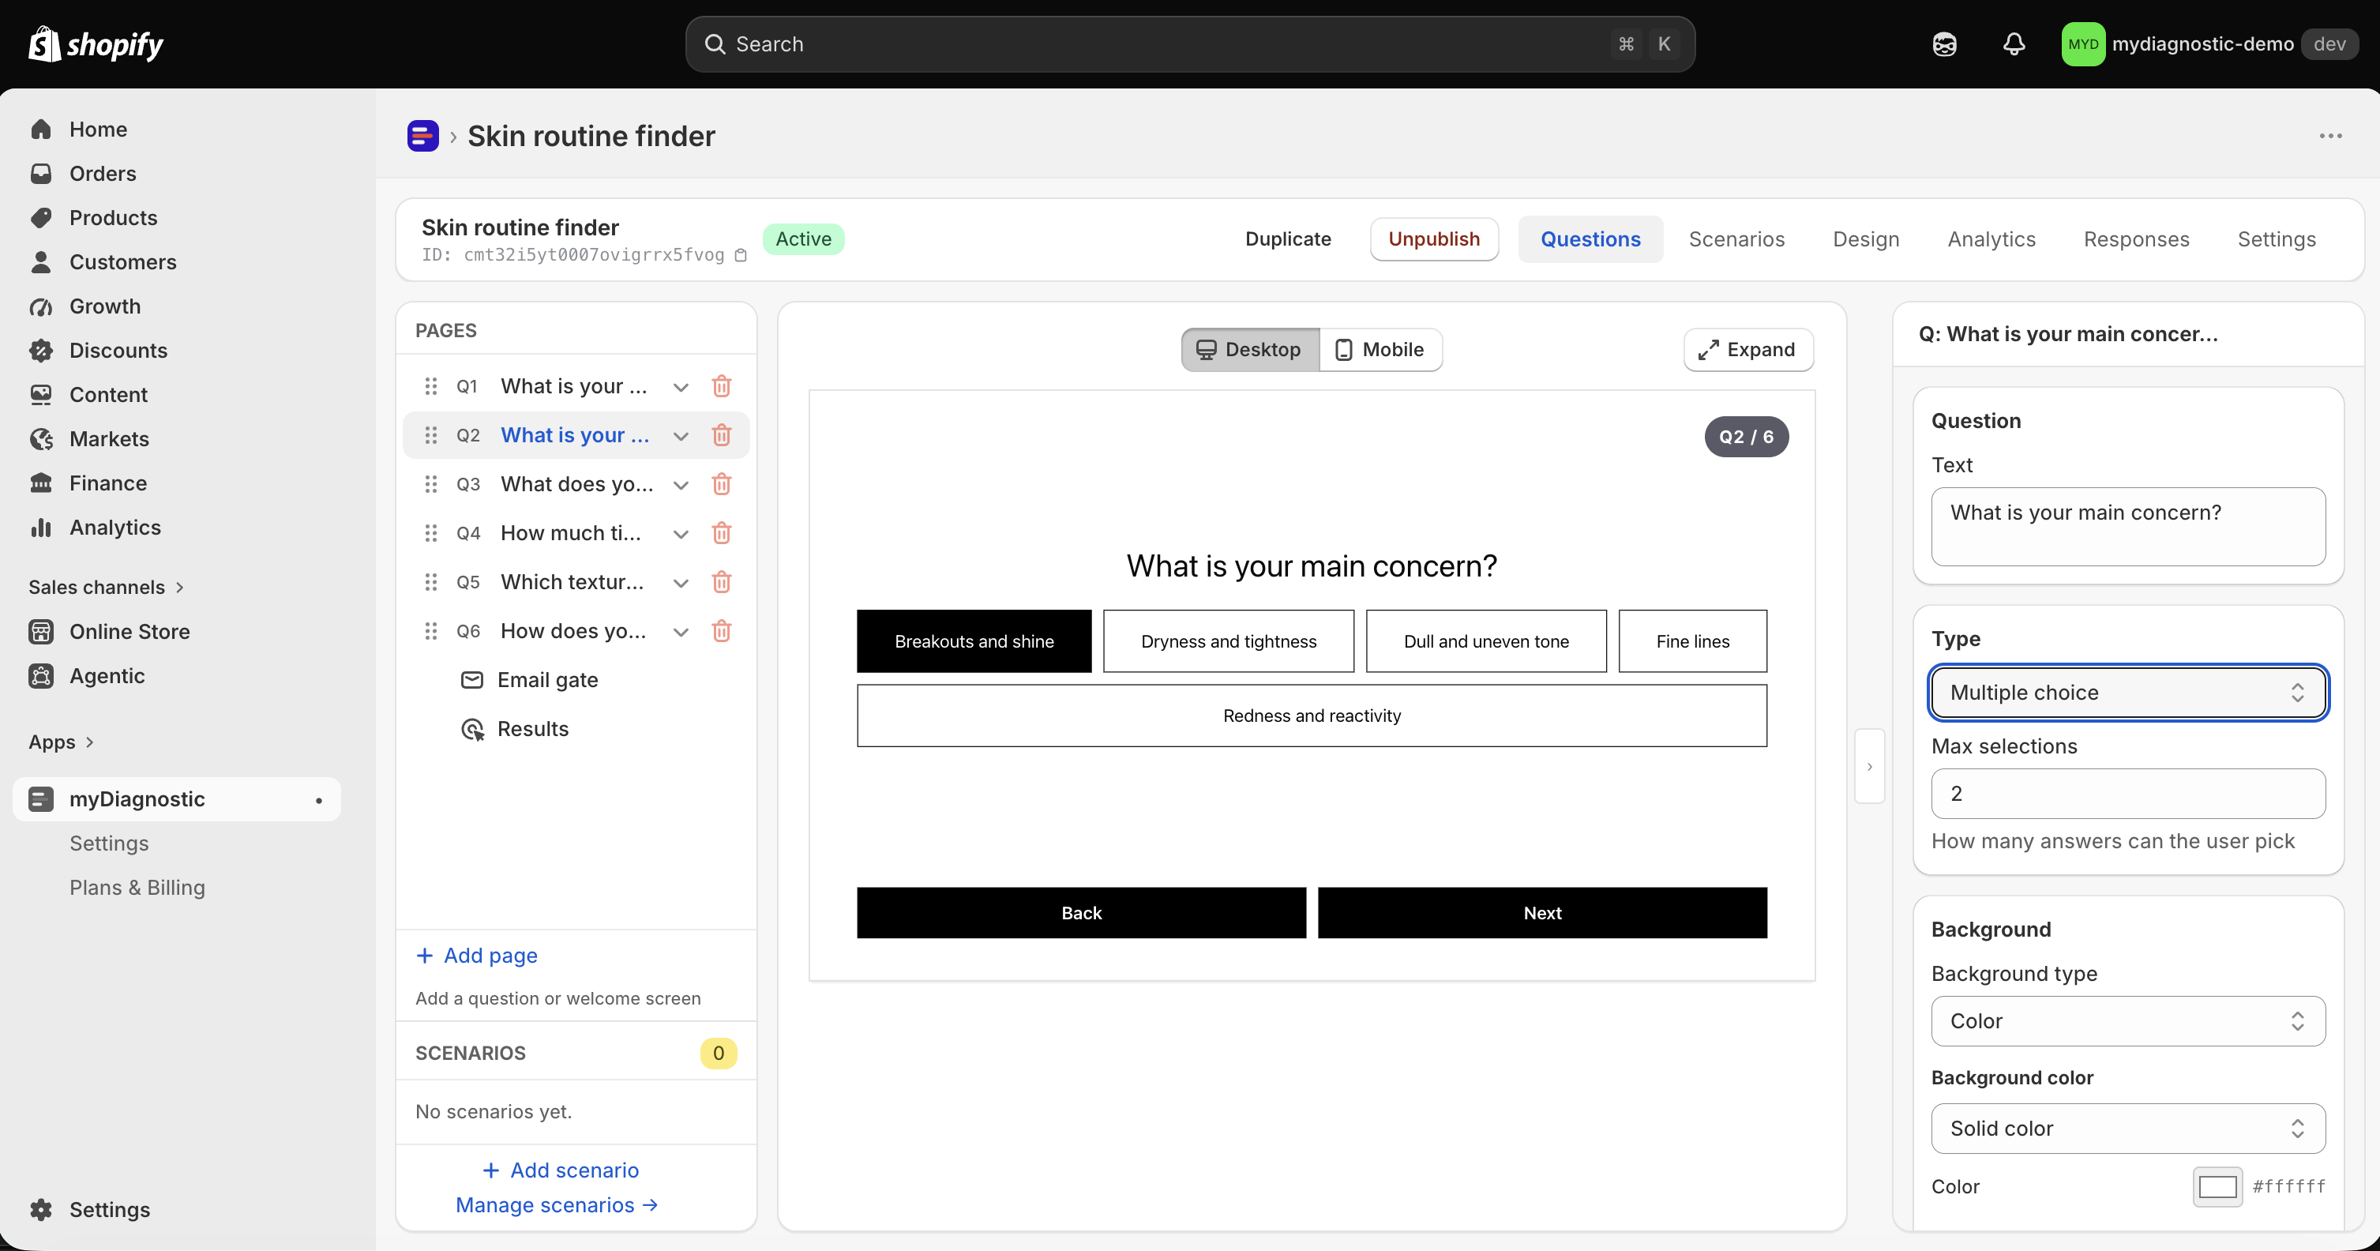
Task: Click the Add page link
Action: point(477,956)
